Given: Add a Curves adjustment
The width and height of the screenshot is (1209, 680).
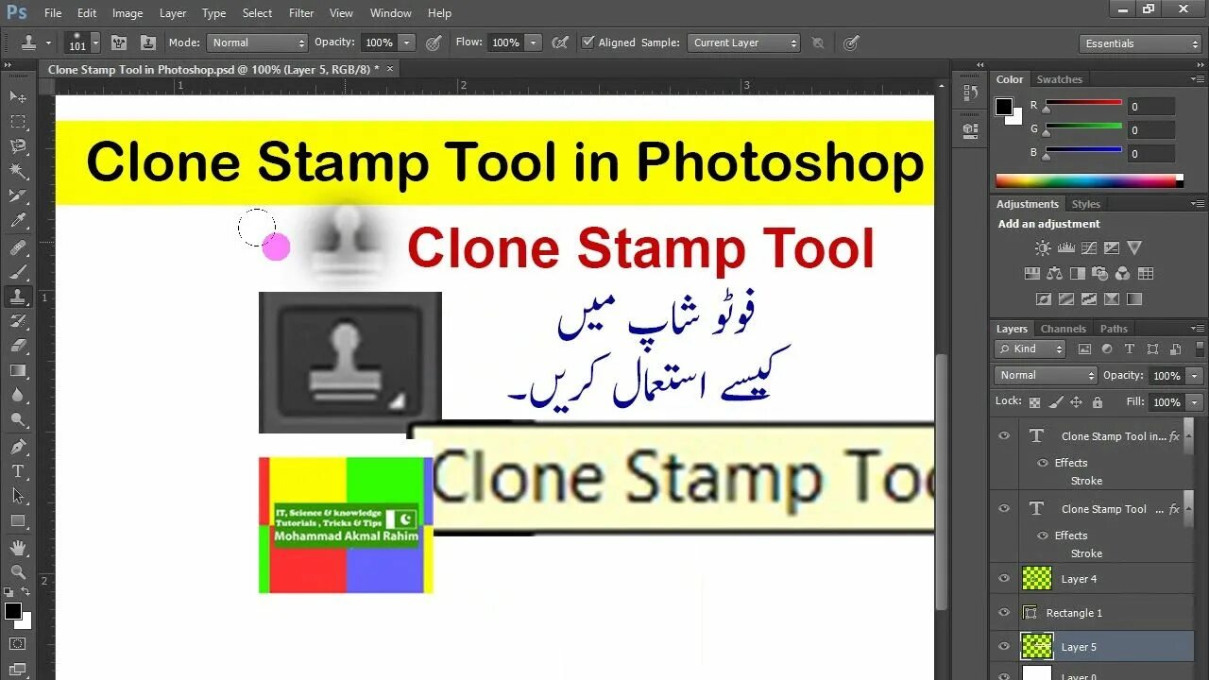Looking at the screenshot, I should (x=1089, y=248).
